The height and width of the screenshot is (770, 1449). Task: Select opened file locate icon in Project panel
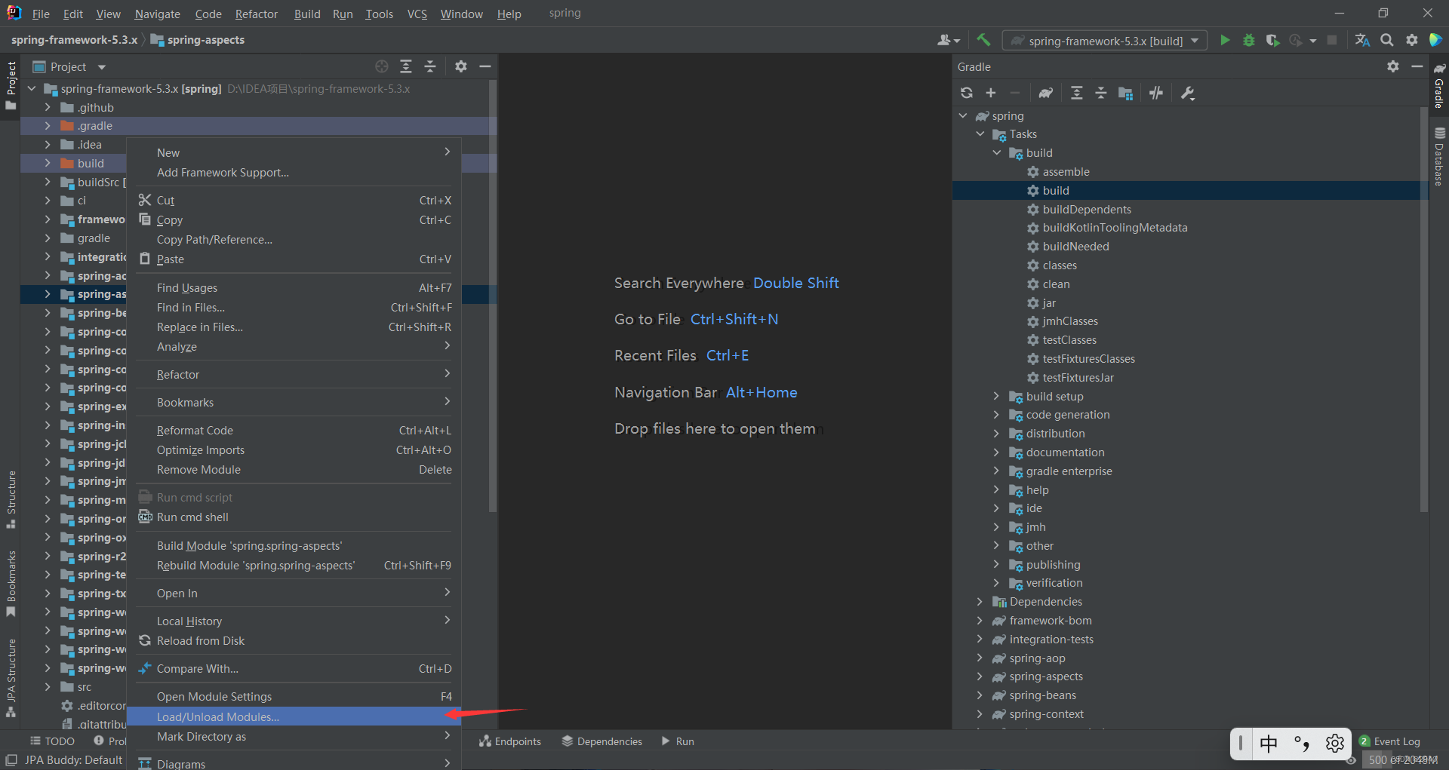(382, 66)
